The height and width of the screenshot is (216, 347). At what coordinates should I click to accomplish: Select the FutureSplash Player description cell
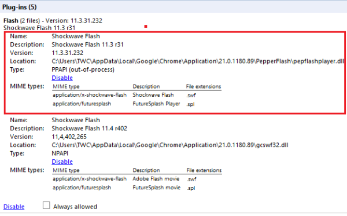pos(156,104)
